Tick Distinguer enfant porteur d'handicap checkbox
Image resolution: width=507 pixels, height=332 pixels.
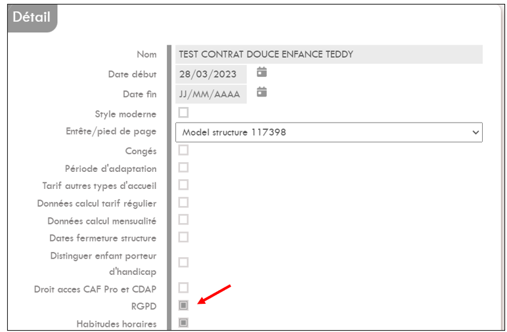click(183, 262)
